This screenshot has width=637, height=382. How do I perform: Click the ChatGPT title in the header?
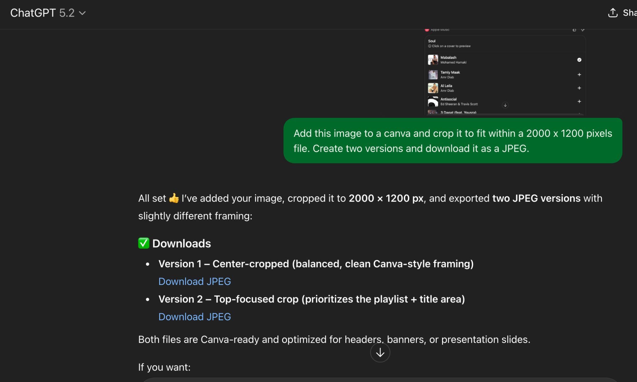pyautogui.click(x=33, y=13)
